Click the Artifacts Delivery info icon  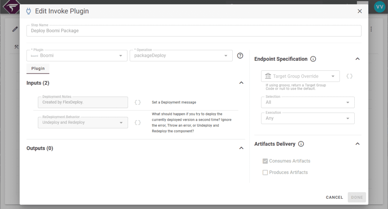301,144
